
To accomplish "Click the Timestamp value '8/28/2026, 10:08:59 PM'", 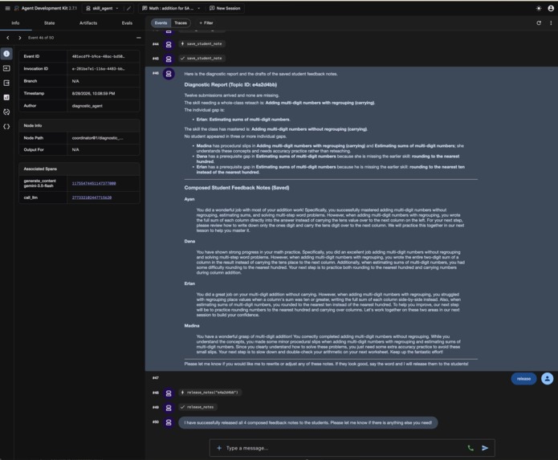I will 93,94.
